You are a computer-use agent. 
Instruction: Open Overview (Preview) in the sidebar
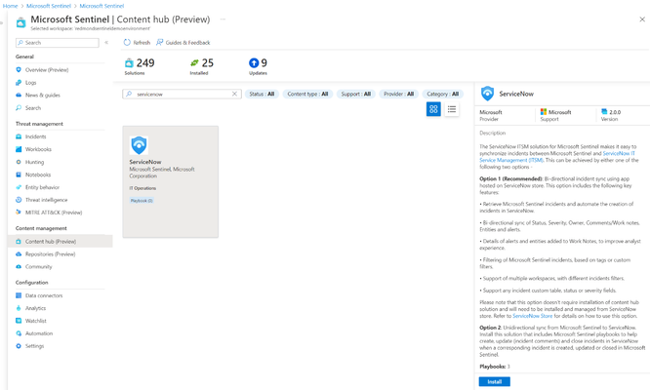click(x=47, y=70)
